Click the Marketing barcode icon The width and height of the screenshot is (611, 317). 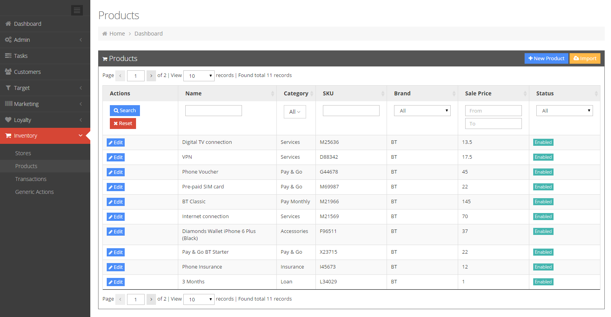(x=8, y=104)
